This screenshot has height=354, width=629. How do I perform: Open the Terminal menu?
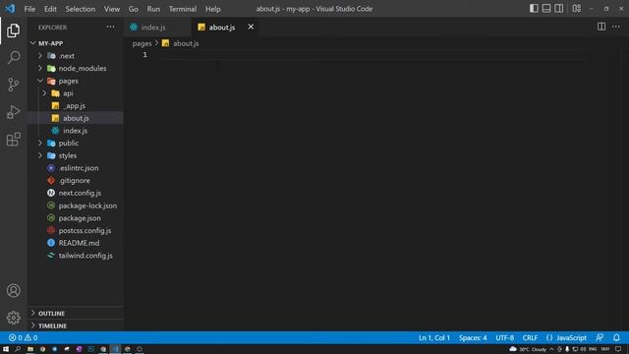183,9
